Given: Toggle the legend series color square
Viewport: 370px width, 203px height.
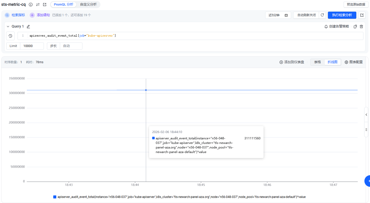Looking at the screenshot, I should pos(55,197).
